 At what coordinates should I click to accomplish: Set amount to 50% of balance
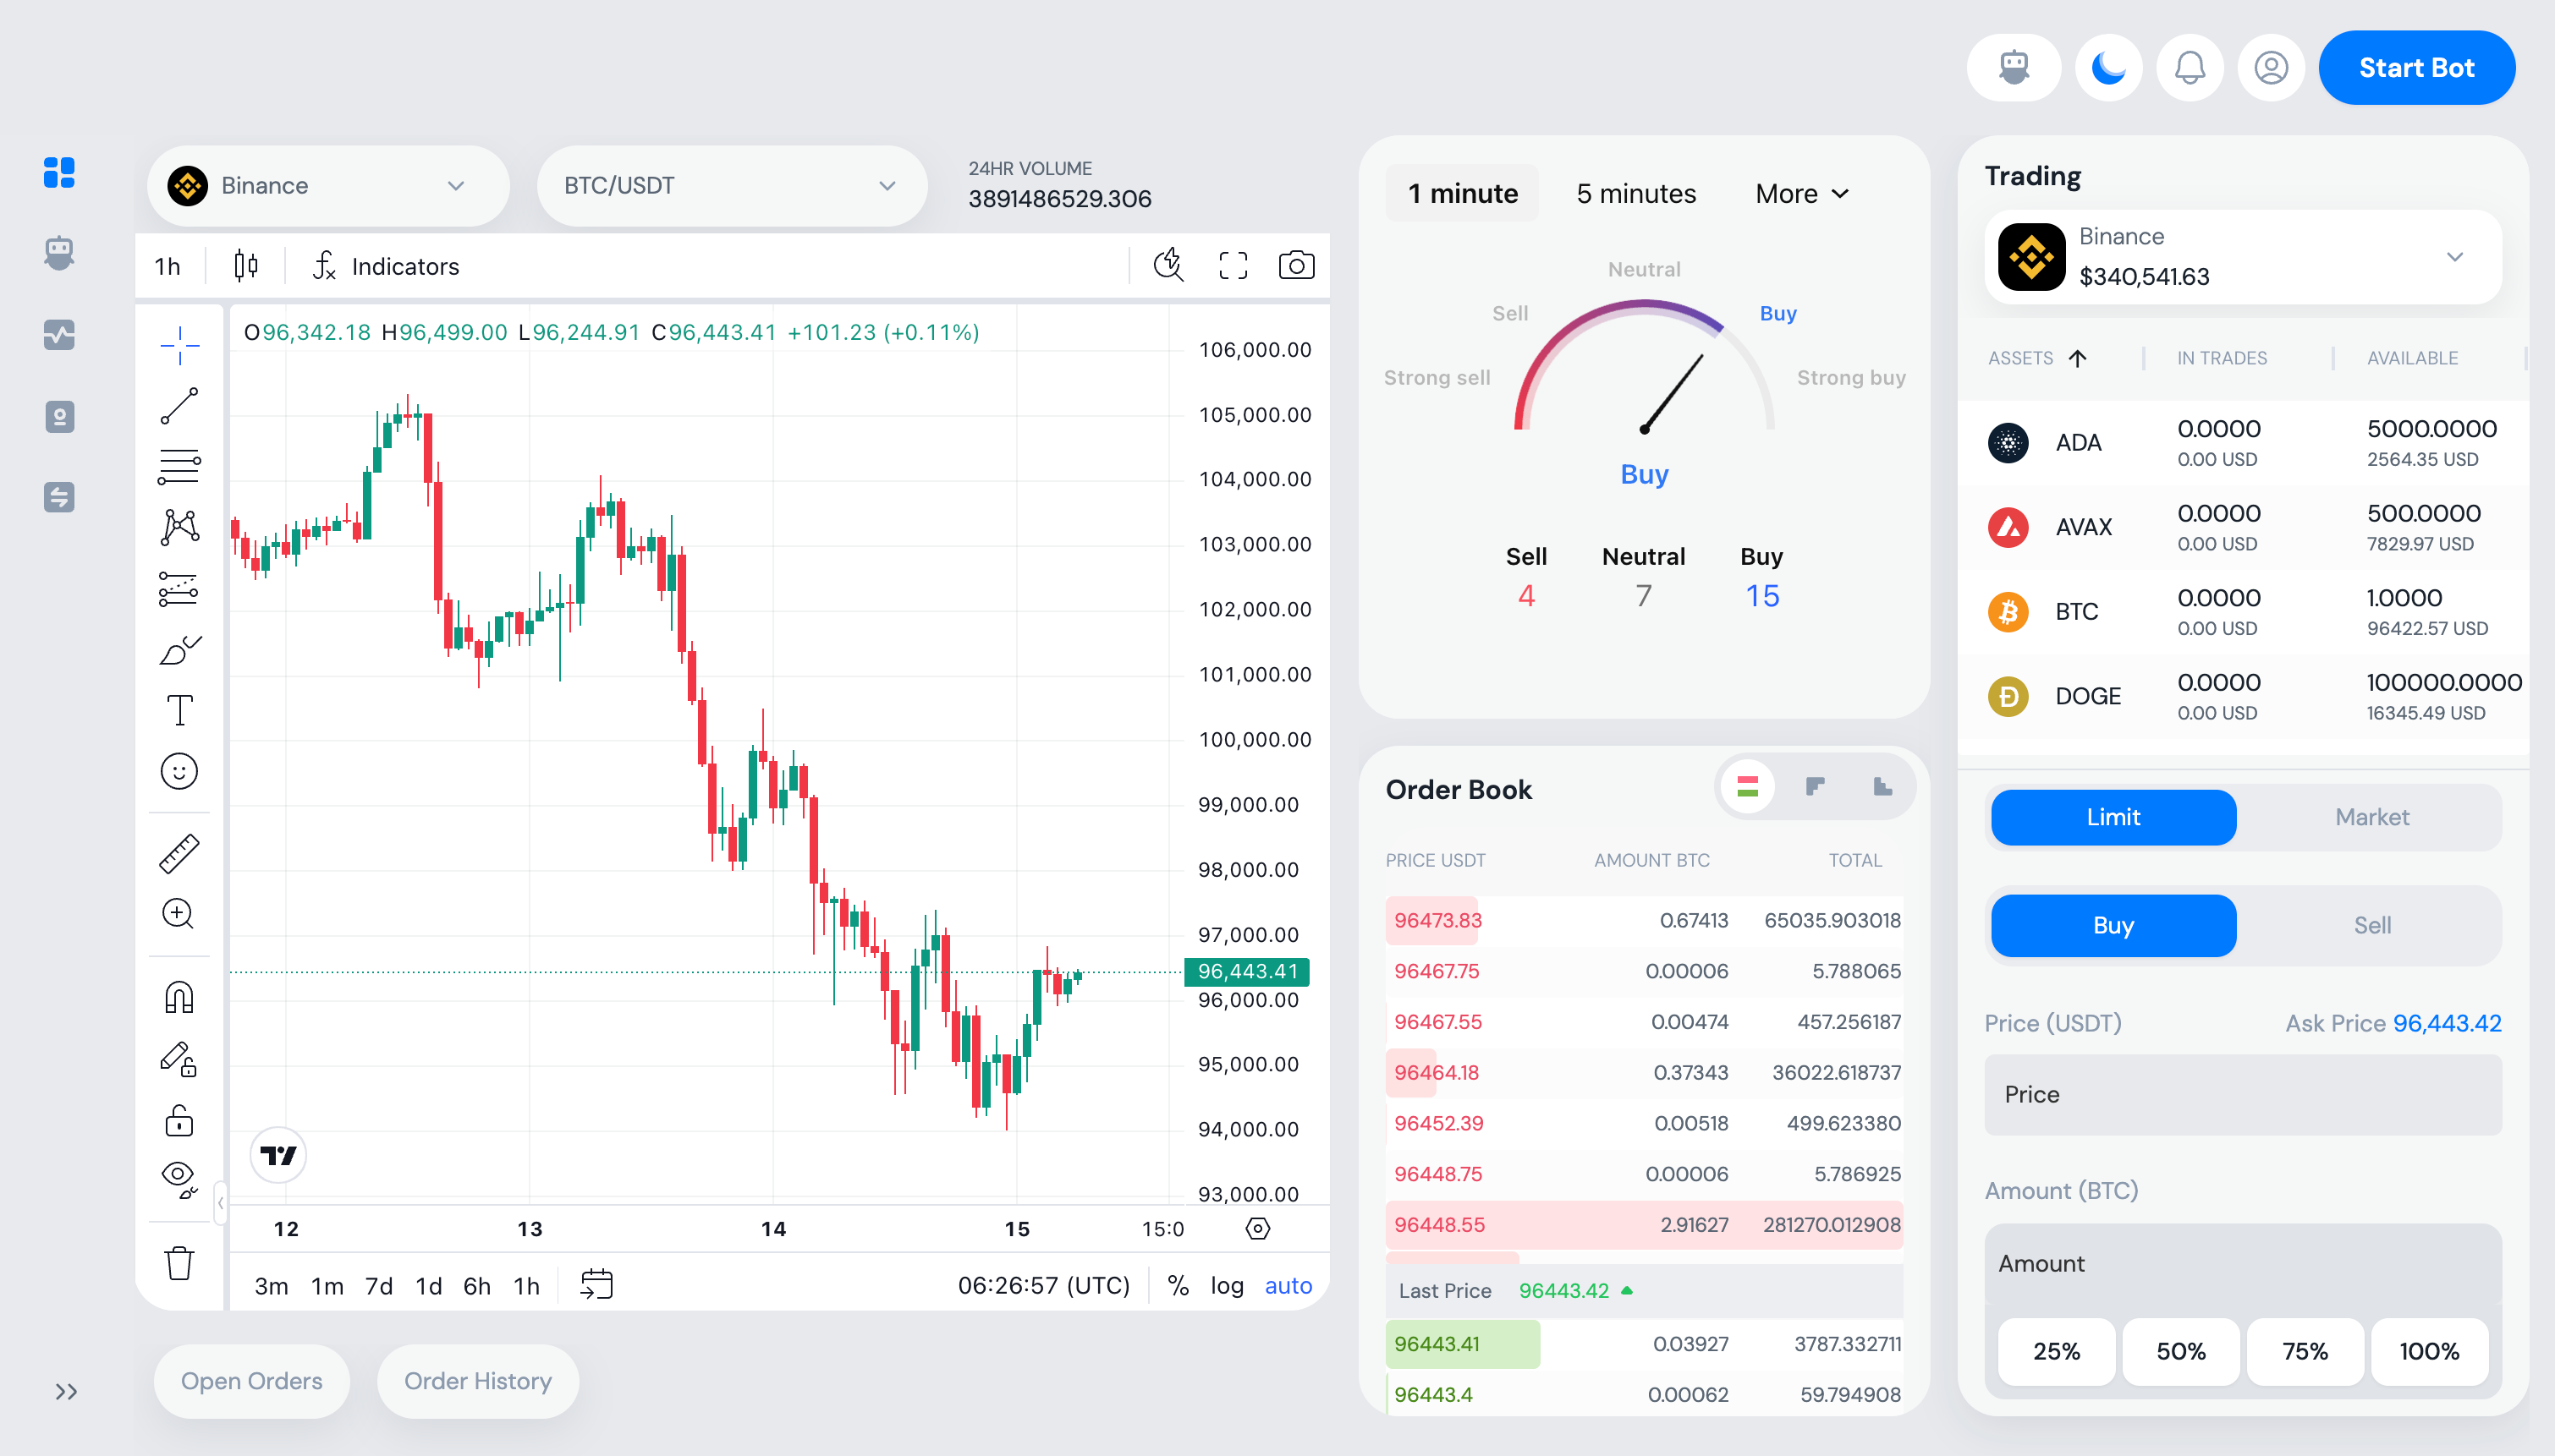coord(2180,1351)
